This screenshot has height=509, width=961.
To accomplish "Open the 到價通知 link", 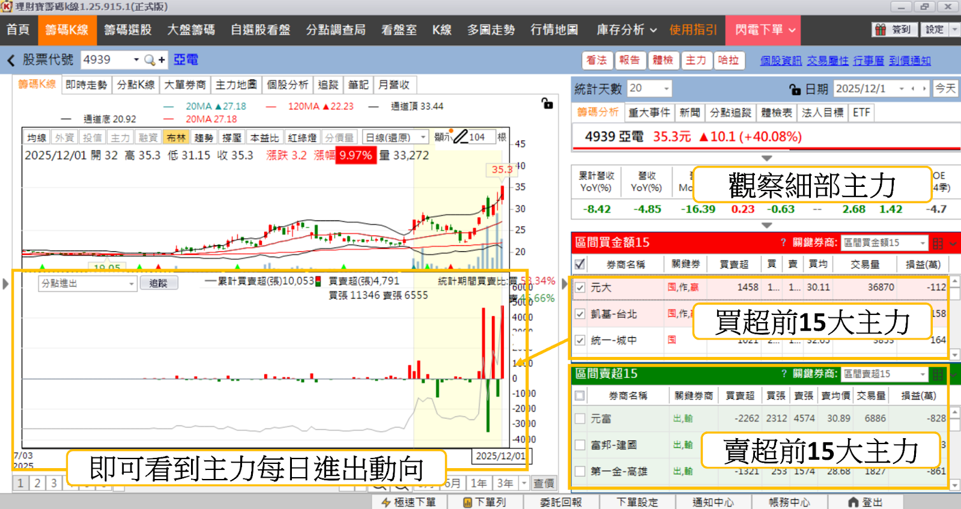I will pos(910,61).
